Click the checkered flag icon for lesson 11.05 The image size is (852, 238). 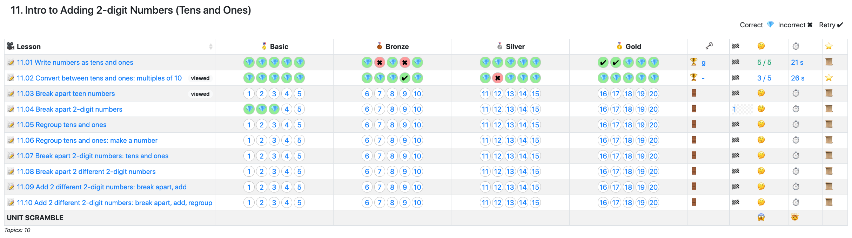(736, 124)
